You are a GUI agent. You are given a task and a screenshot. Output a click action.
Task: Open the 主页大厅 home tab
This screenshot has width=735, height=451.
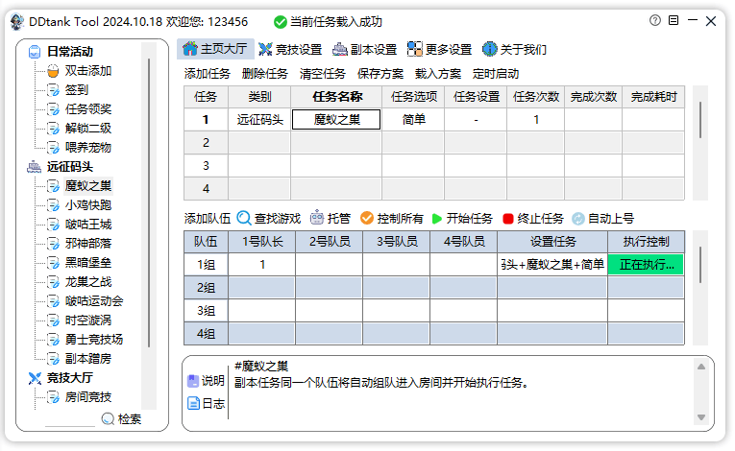(x=215, y=49)
